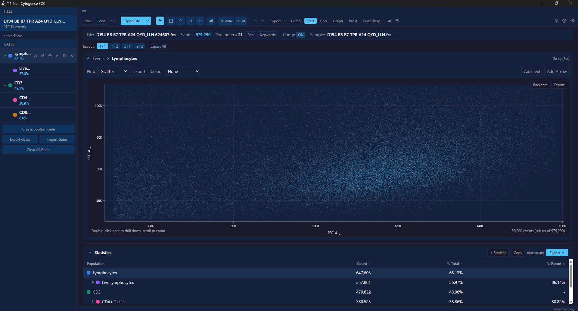Select the pointer arrow tool

pos(160,21)
